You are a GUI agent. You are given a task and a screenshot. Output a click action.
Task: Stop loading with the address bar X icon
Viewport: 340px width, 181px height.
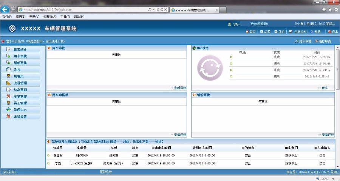166,9
